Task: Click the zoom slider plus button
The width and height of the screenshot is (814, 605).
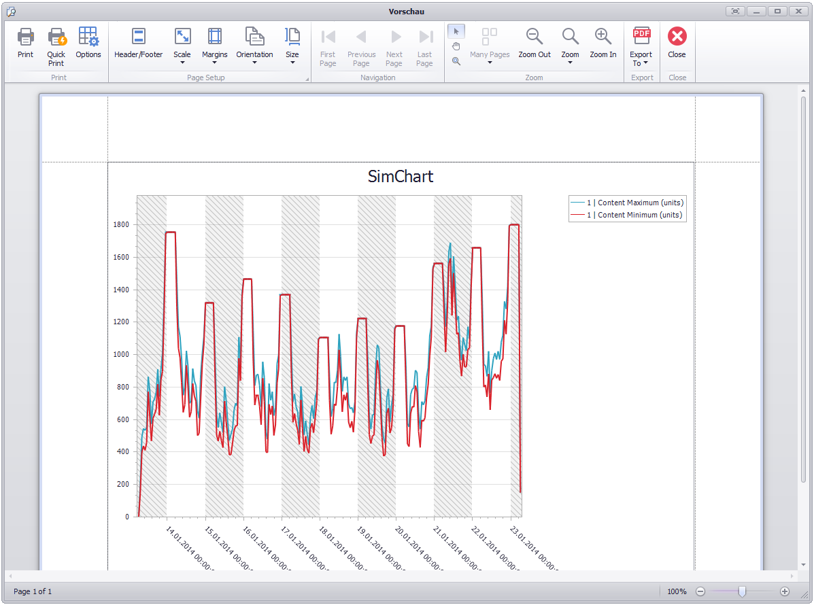Action: coord(785,591)
